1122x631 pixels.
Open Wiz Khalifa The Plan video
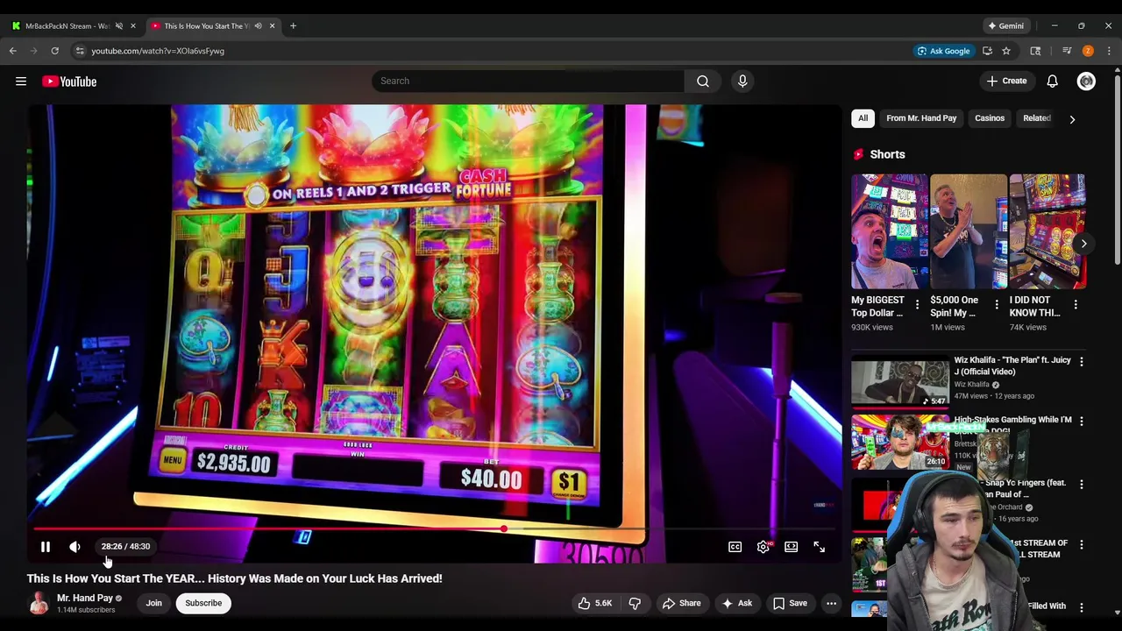click(899, 382)
